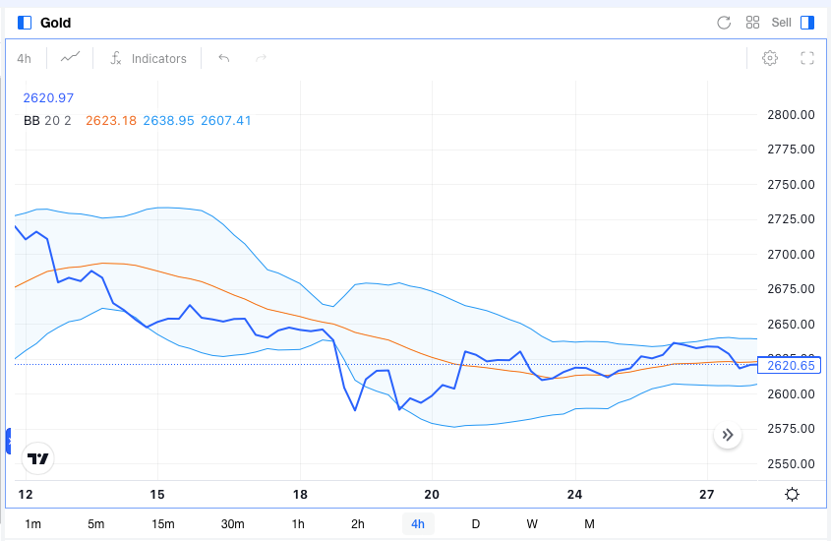
Task: Open the Indicators menu
Action: [148, 58]
